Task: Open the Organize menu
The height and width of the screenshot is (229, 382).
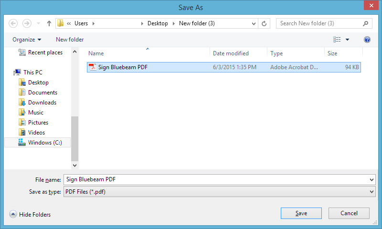Action: coord(27,40)
